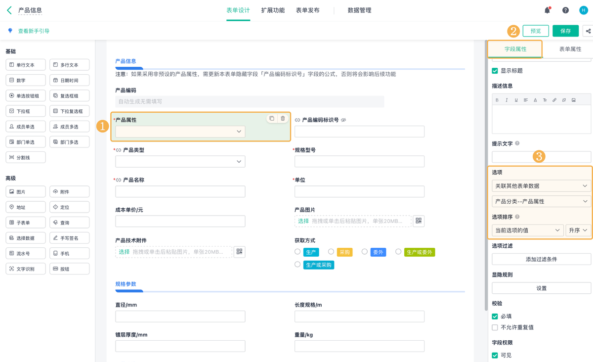
Task: Open the notification bell
Action: coord(547,10)
